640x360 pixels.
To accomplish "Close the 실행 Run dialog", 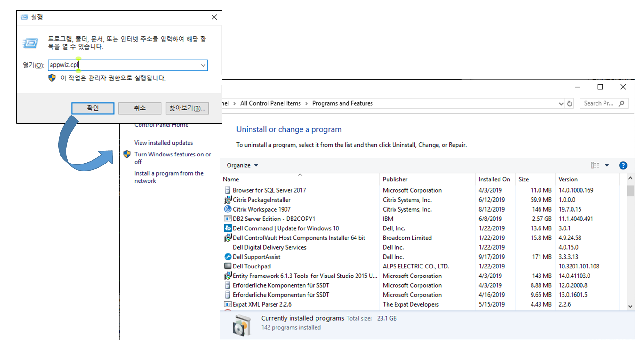I will pos(214,17).
